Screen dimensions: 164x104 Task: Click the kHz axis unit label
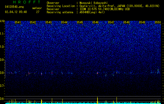pos(2,21)
